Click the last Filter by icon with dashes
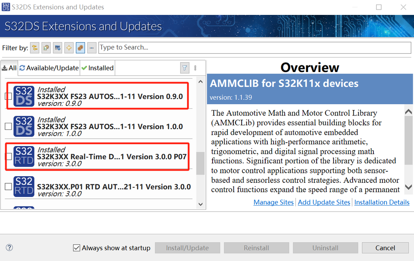The width and height of the screenshot is (414, 261). [92, 48]
